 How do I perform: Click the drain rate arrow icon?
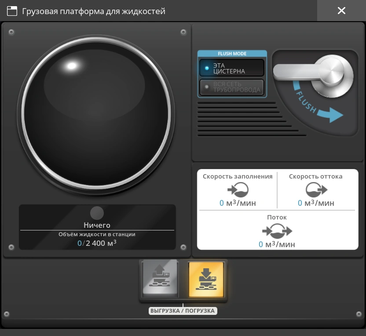(315, 190)
